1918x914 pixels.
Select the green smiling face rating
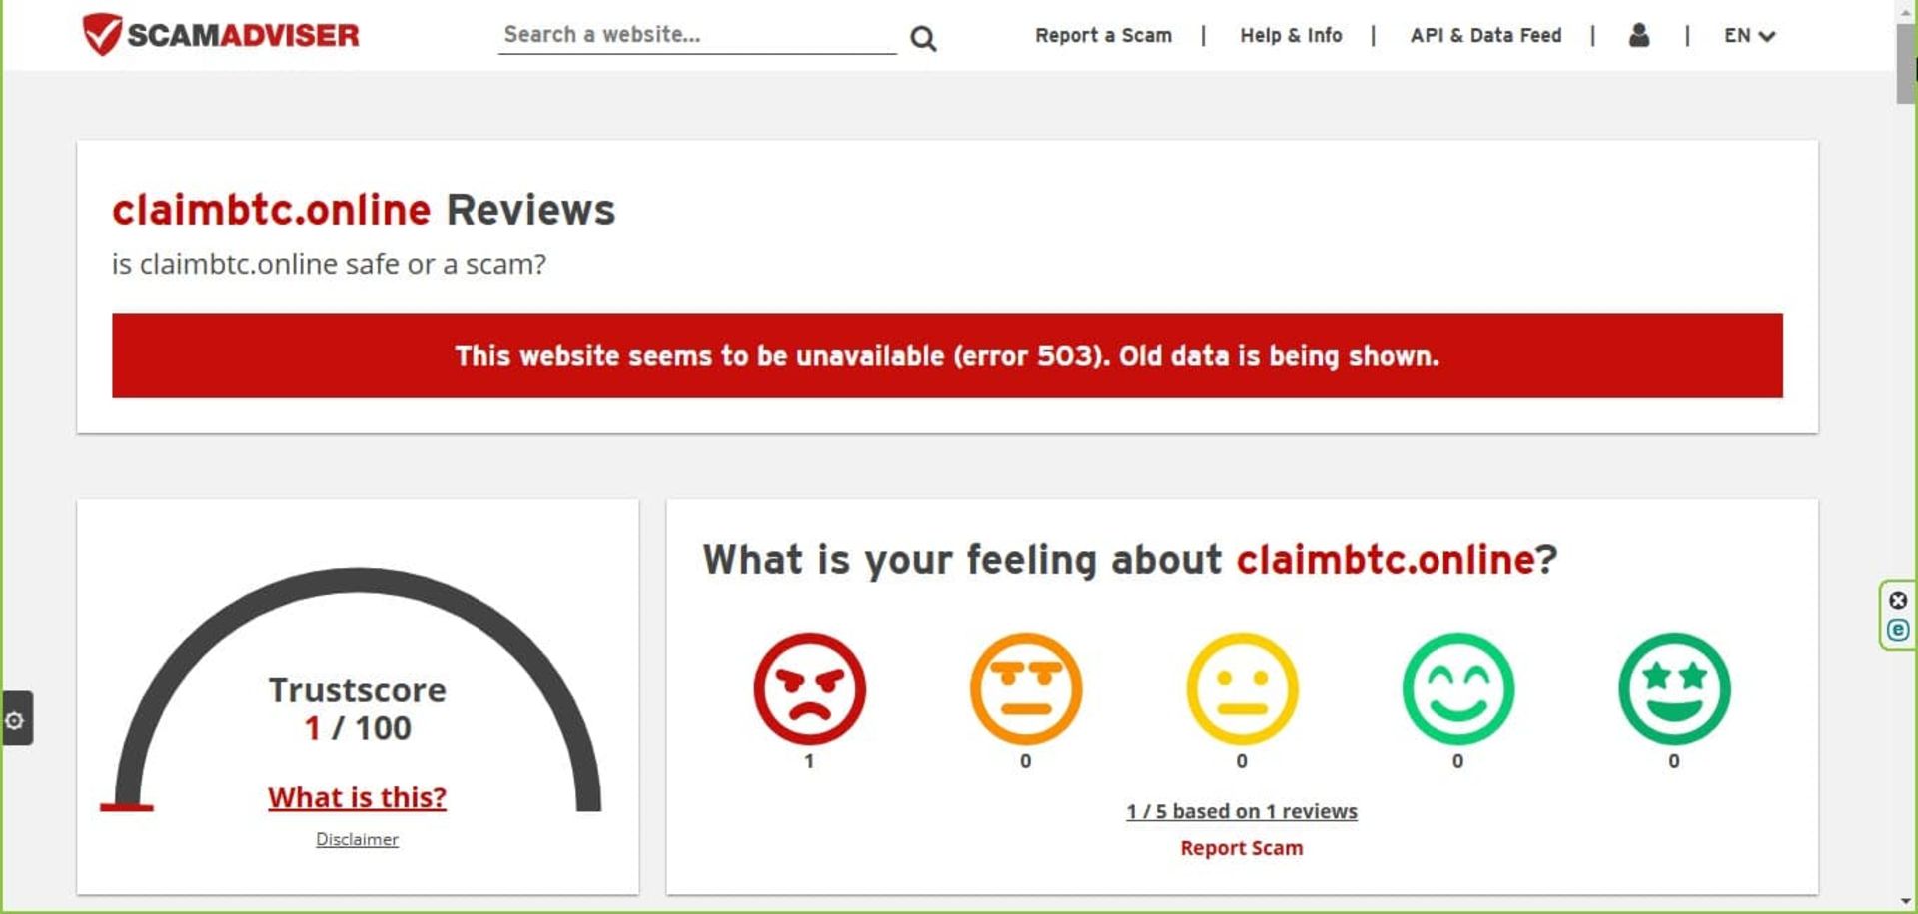click(x=1457, y=689)
